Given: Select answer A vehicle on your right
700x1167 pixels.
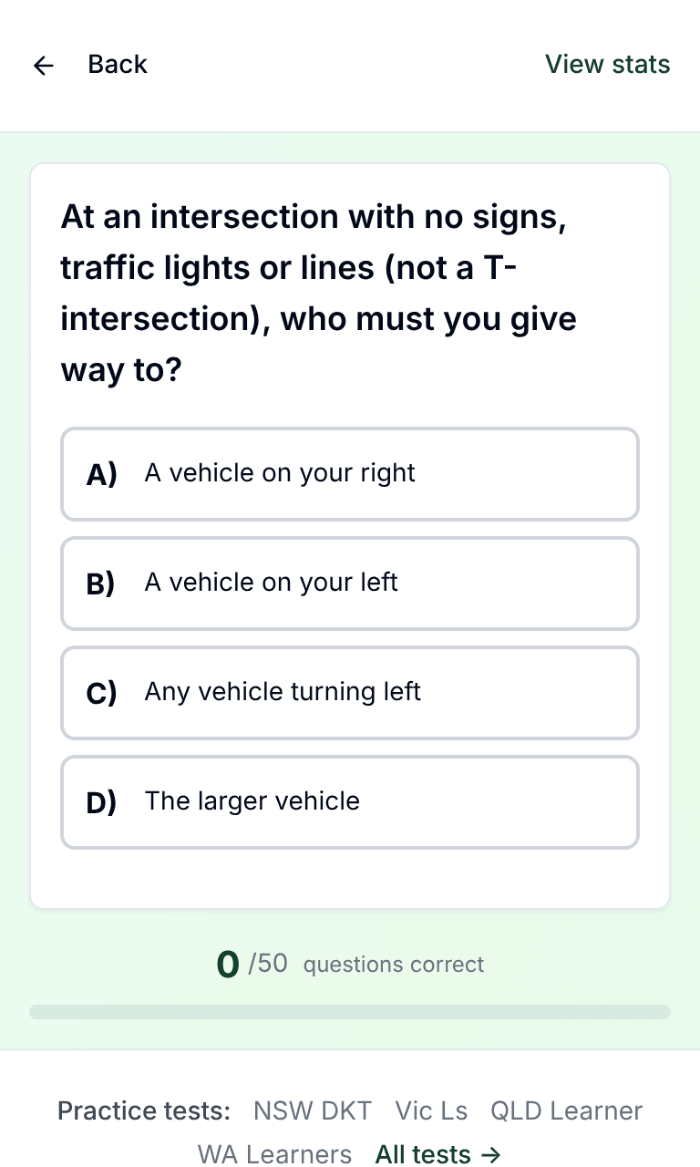Looking at the screenshot, I should click(350, 474).
